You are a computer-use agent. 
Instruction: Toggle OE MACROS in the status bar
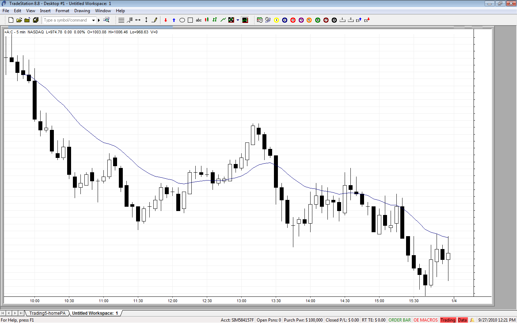(425, 320)
